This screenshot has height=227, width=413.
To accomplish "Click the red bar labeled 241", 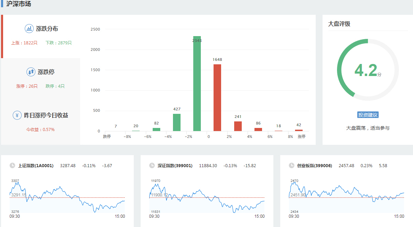I will point(238,126).
